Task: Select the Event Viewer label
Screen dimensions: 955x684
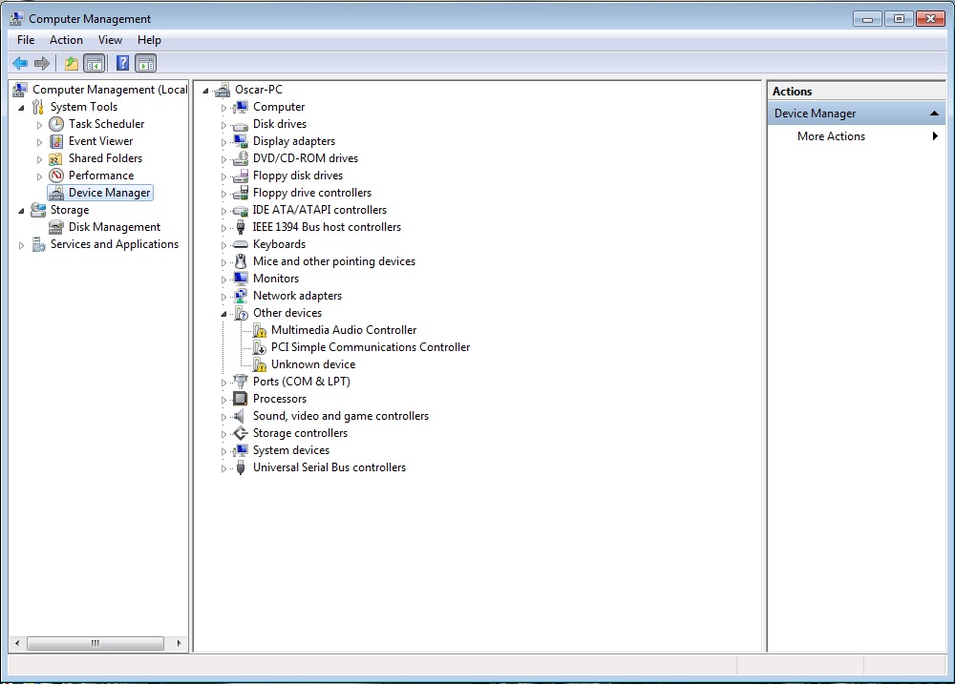Action: click(100, 141)
